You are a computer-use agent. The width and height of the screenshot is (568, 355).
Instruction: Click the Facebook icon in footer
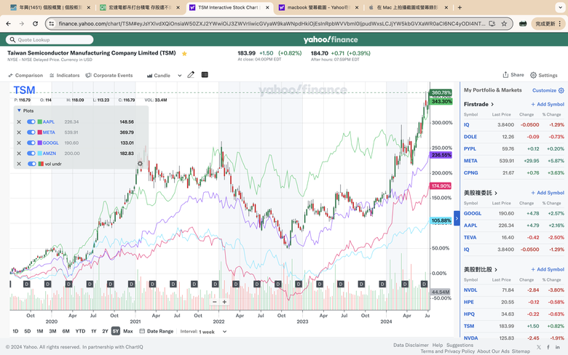click(548, 347)
